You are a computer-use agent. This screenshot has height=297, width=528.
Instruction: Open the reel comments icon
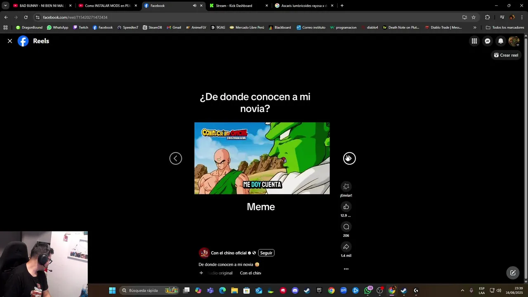point(346,226)
